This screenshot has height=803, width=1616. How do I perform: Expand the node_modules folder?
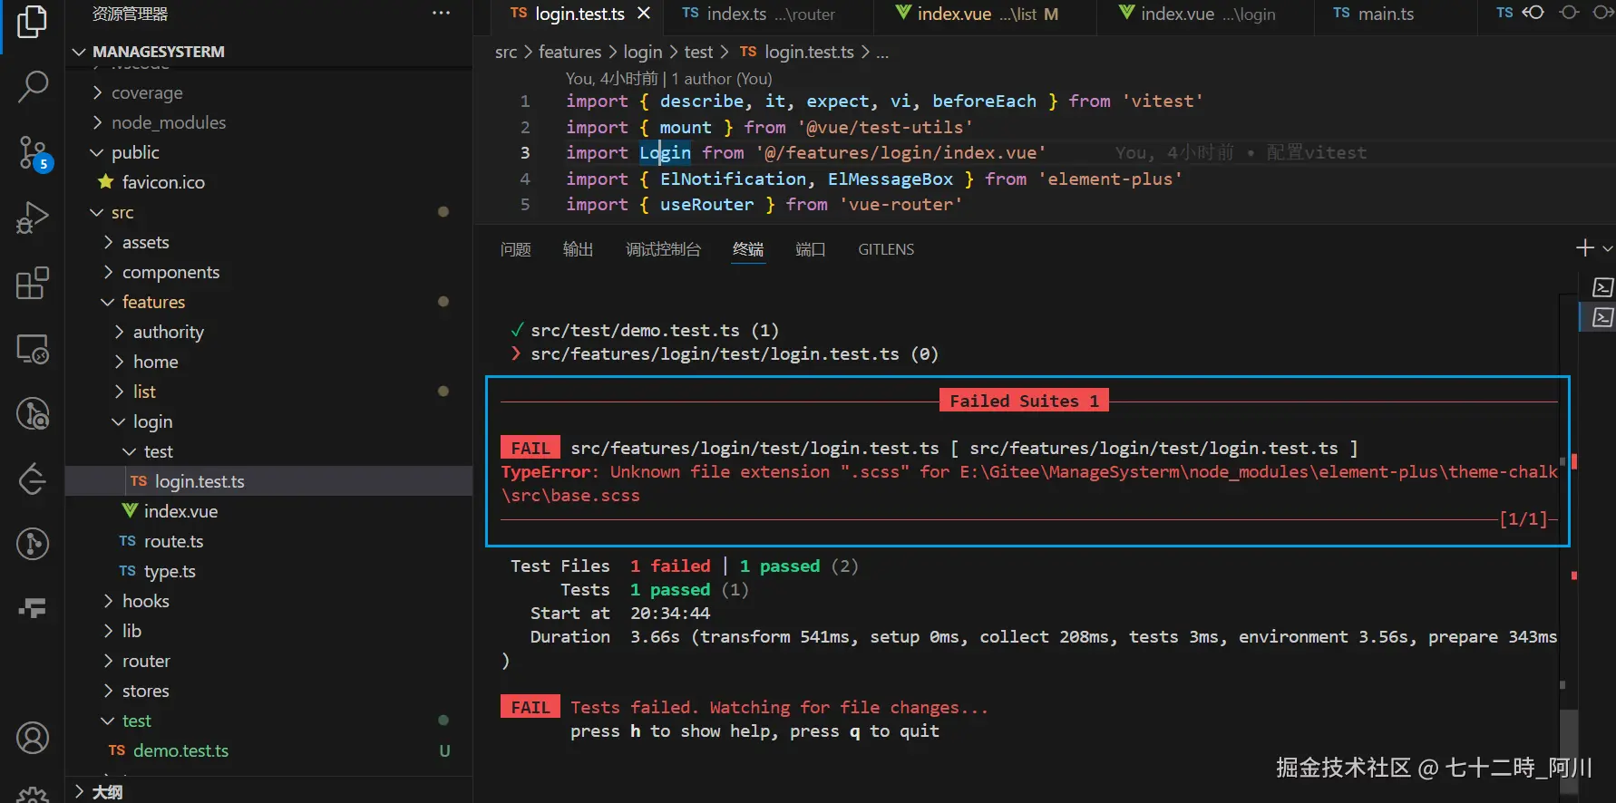coord(168,122)
